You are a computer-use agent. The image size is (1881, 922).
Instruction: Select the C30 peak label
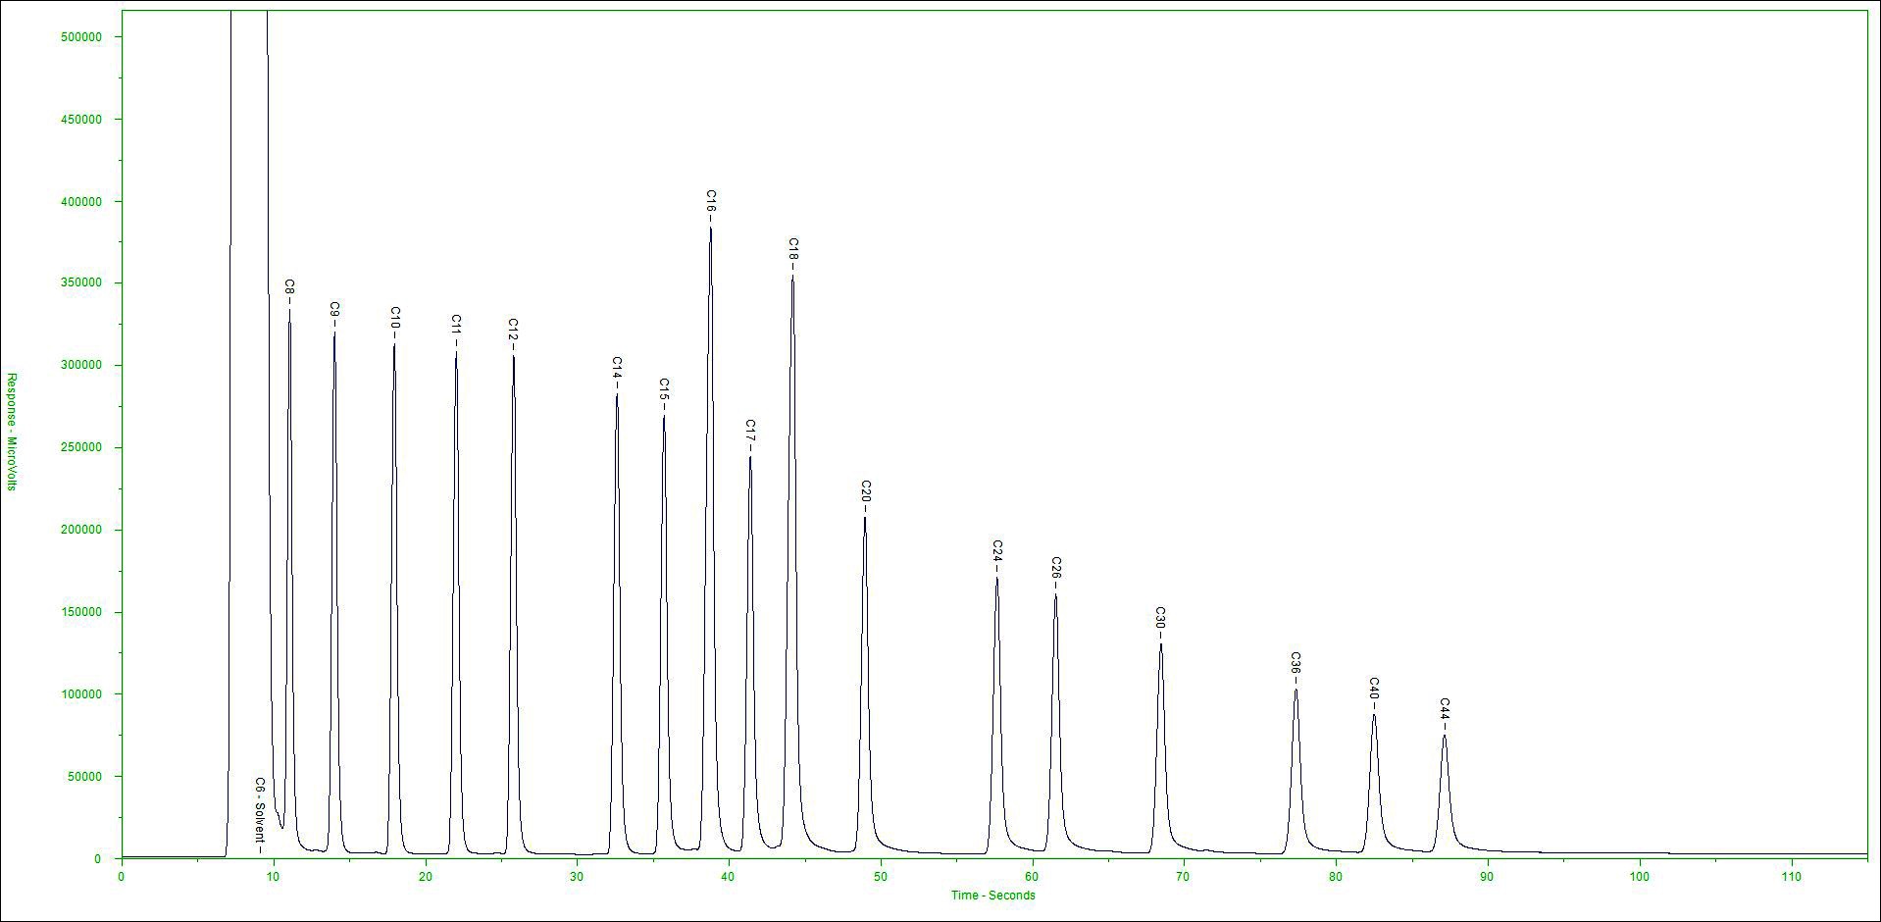(x=1160, y=618)
